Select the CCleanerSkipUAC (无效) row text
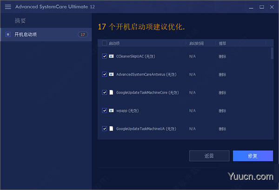Screen dimensions: 279x190 pyautogui.click(x=136, y=56)
